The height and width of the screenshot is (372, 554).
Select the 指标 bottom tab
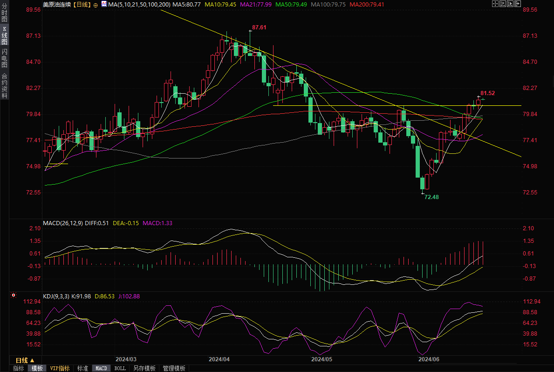point(19,368)
